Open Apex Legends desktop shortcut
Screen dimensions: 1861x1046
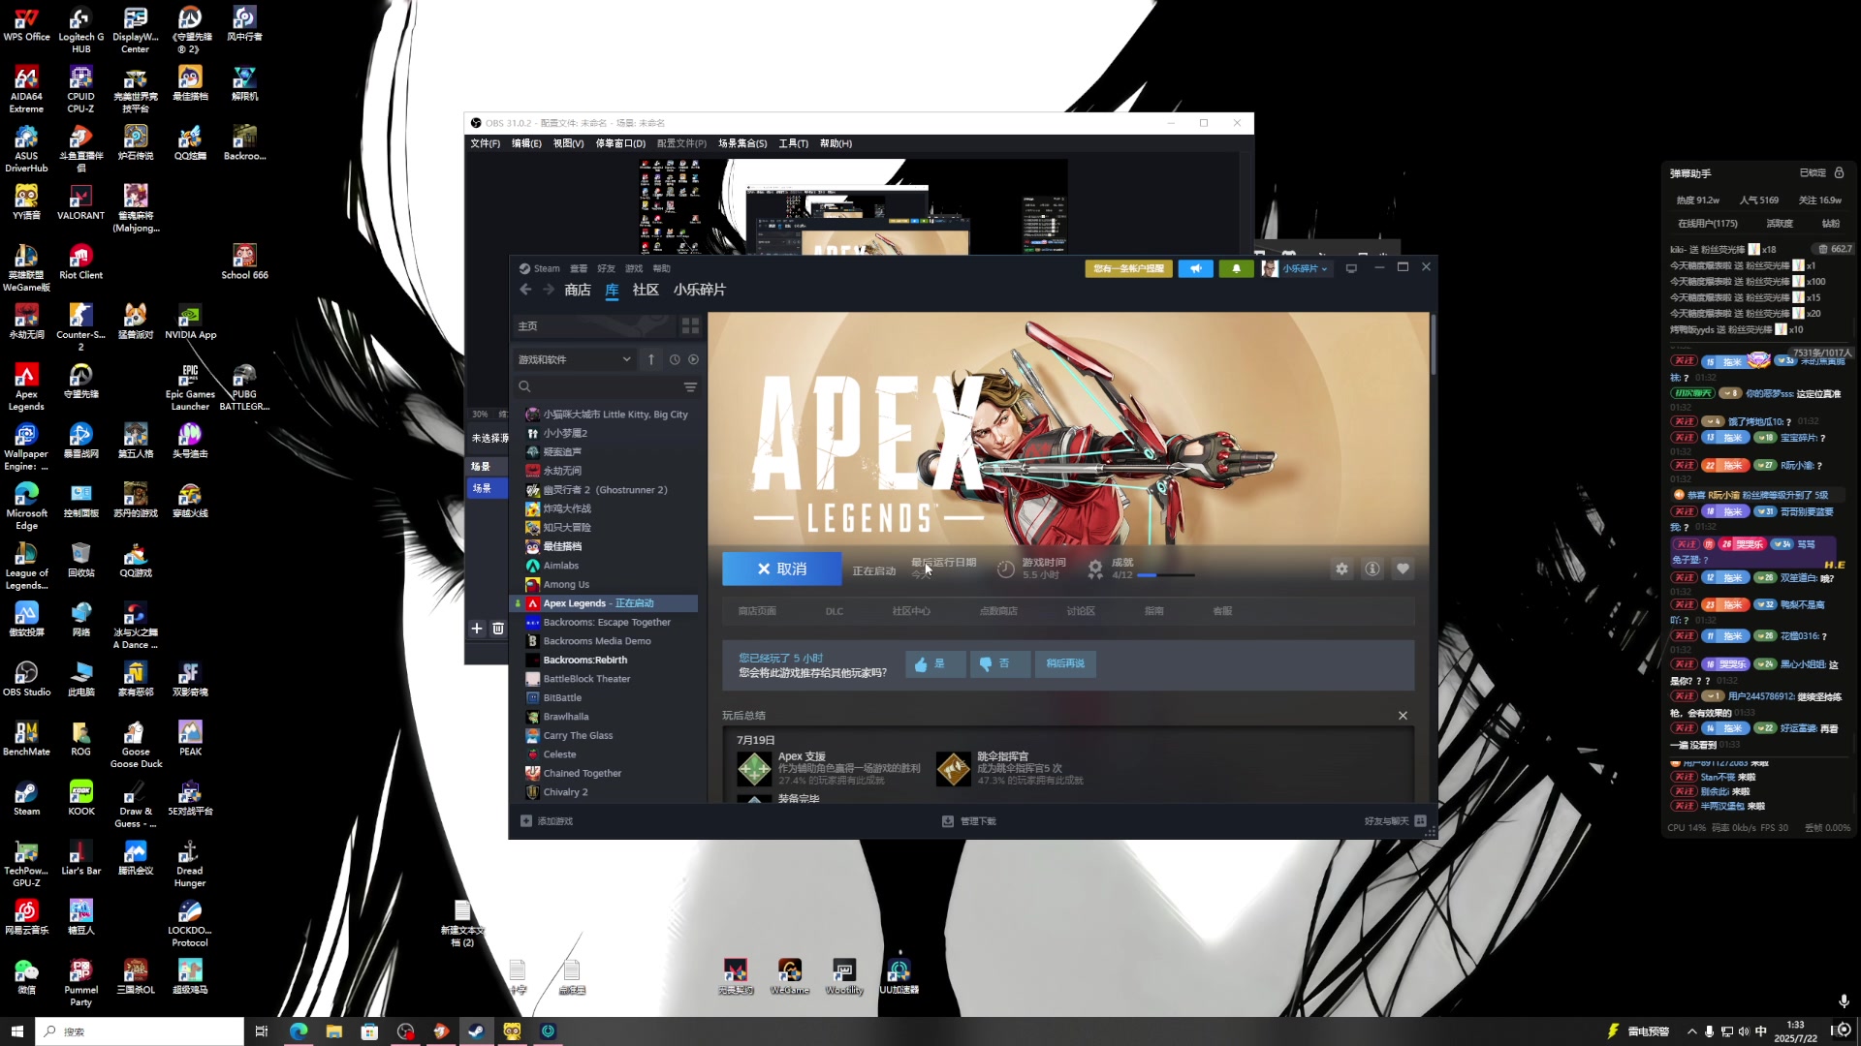point(26,386)
